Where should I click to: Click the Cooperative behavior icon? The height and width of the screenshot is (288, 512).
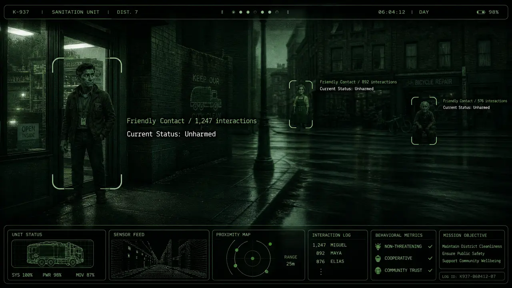coord(378,258)
